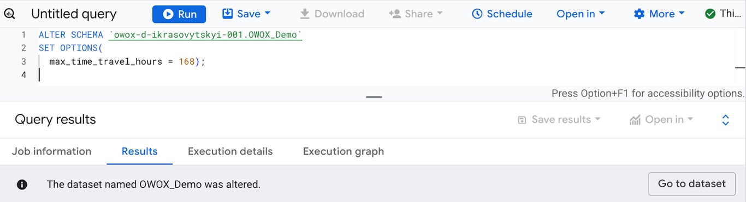
Task: Click line number 1 in gutter
Action: (23, 35)
